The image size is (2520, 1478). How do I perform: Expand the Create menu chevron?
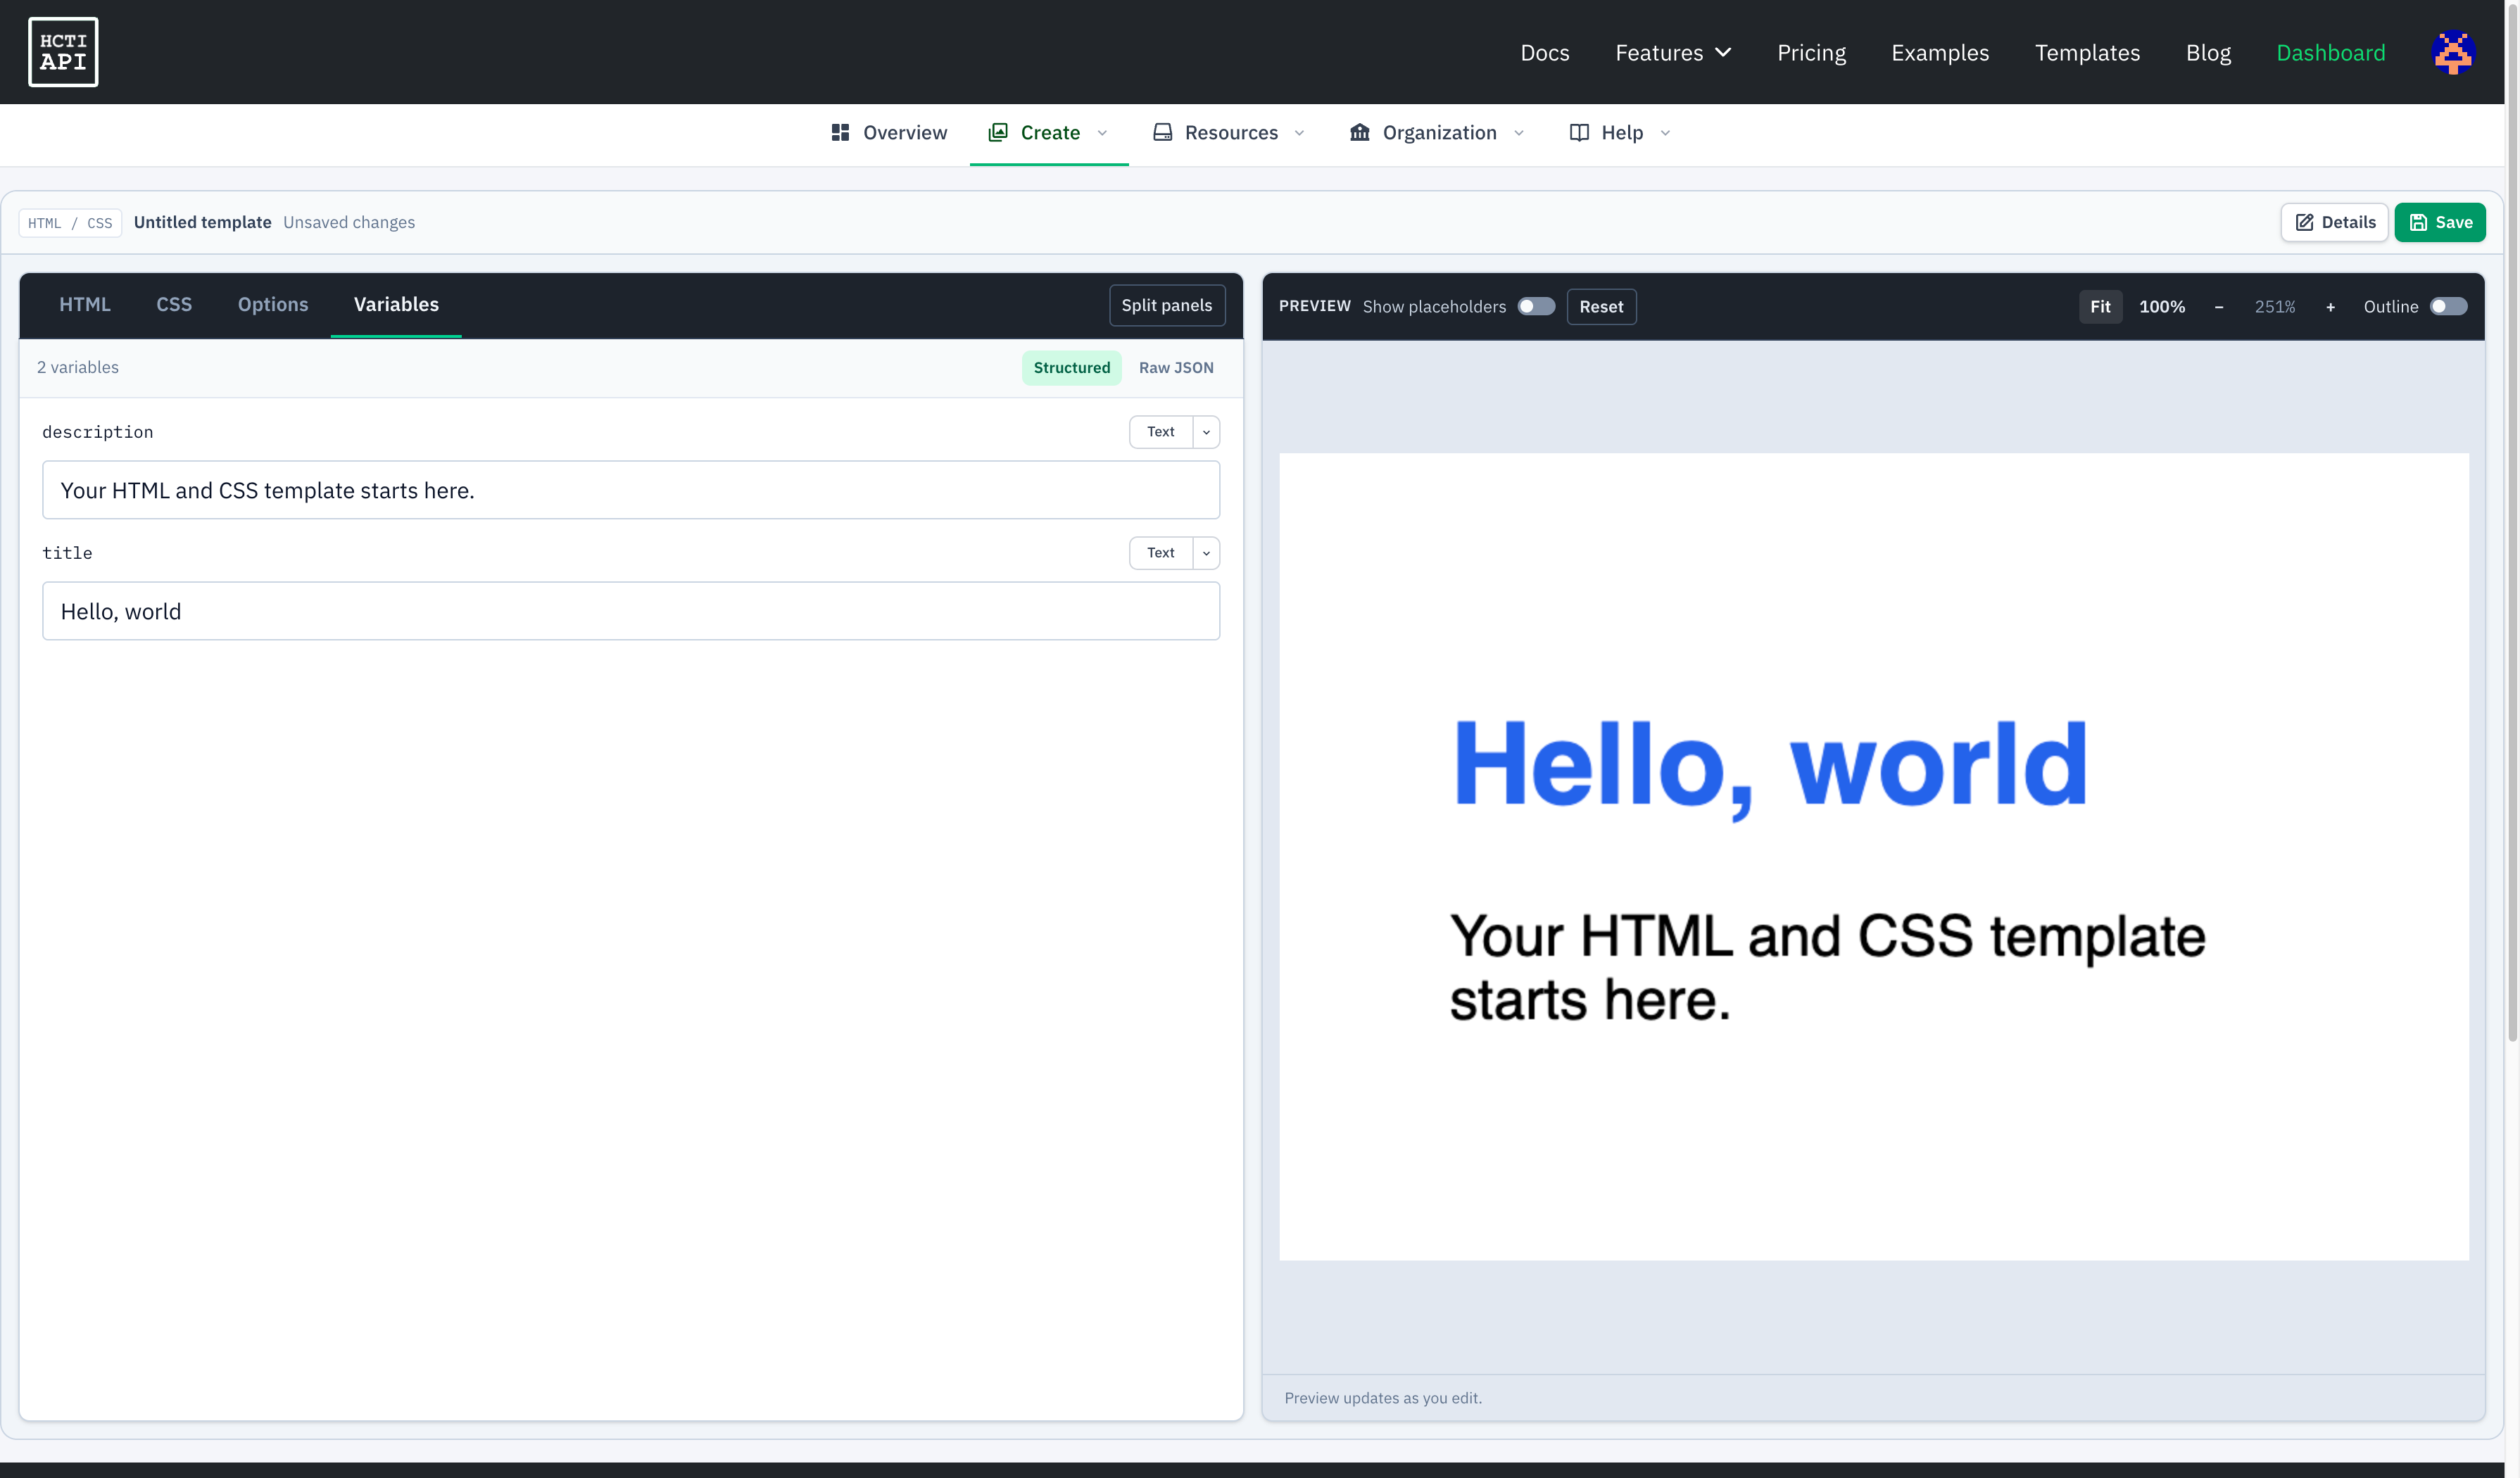click(1103, 133)
